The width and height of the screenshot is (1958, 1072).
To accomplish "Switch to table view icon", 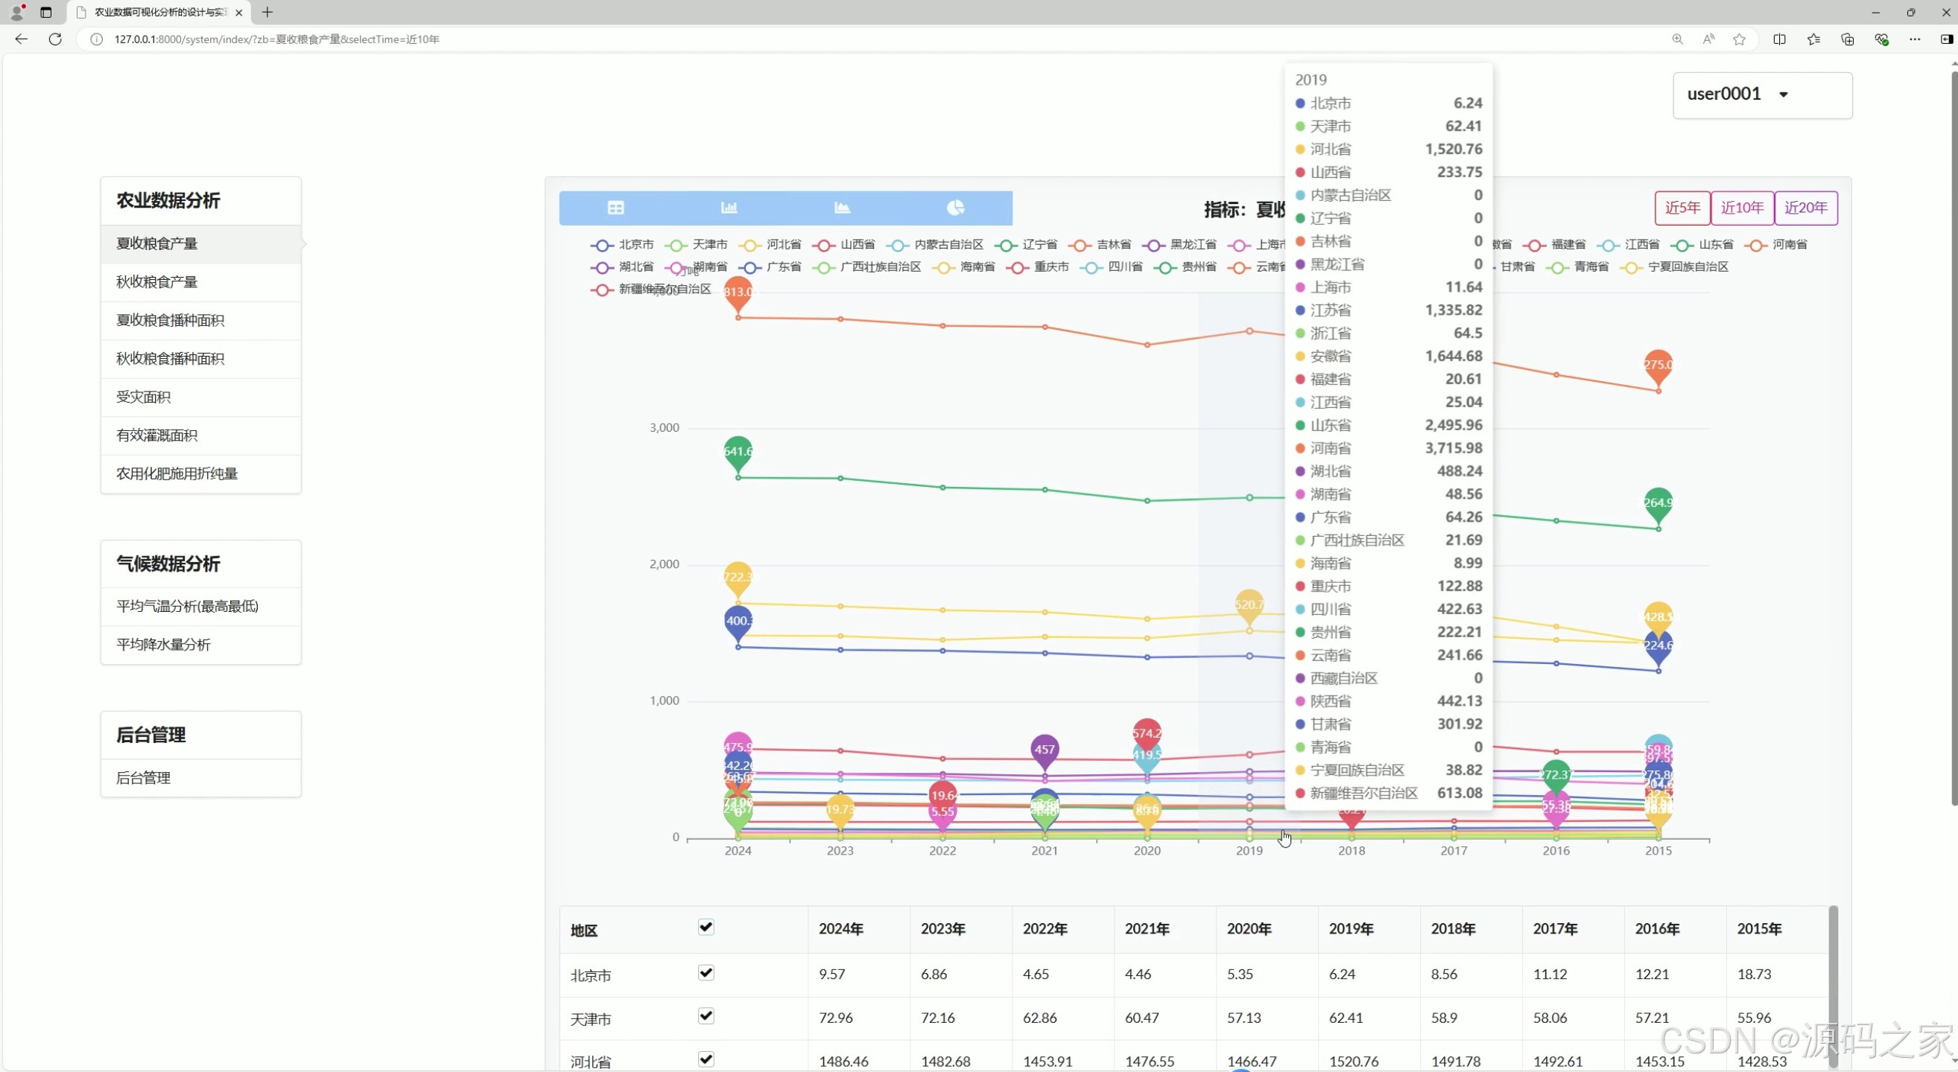I will point(615,207).
